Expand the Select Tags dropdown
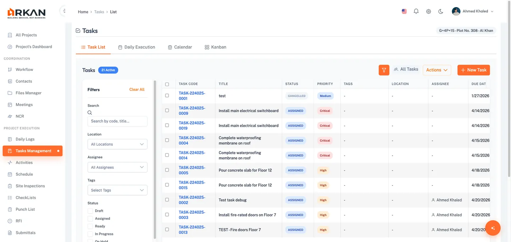This screenshot has height=242, width=511. click(117, 190)
